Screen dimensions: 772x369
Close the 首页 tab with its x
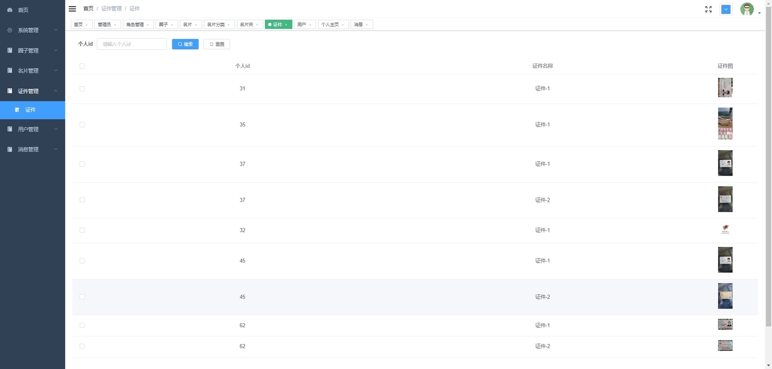[86, 25]
